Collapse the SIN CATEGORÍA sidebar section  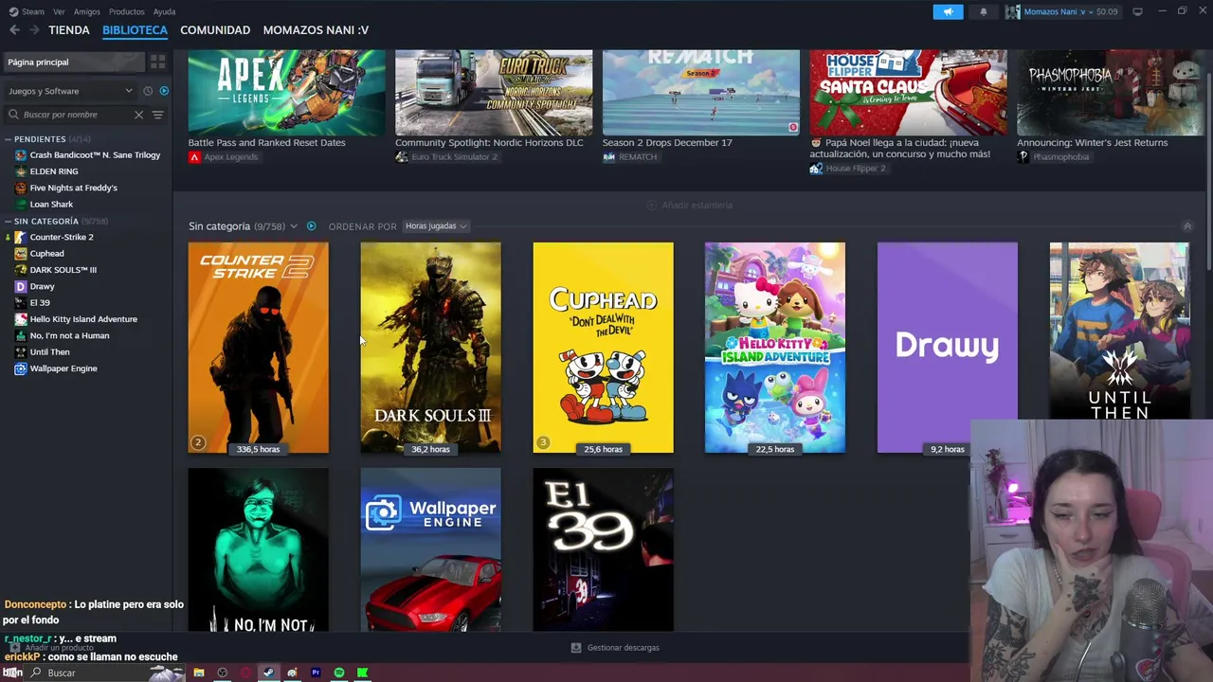[x=8, y=221]
